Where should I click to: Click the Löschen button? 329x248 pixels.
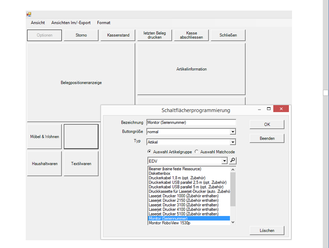coord(267,230)
